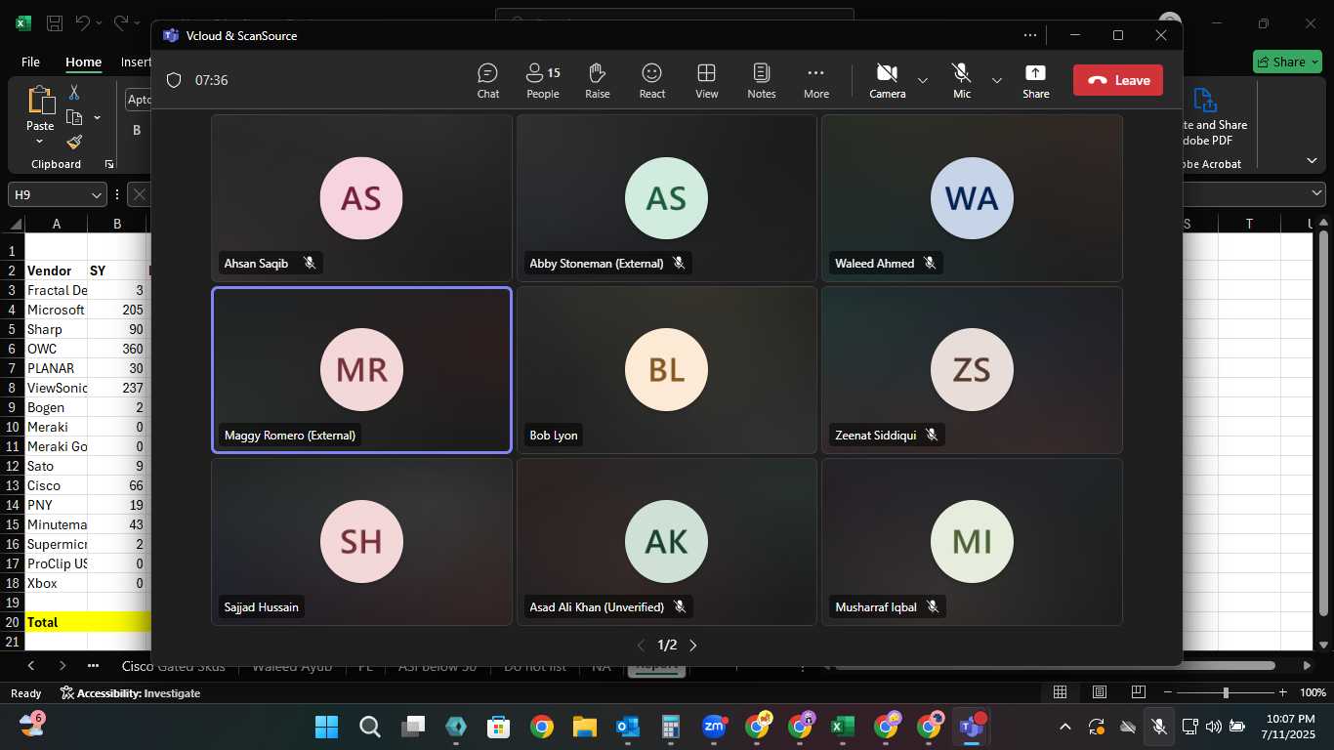Screen dimensions: 1334x750
Task: Click the meeting security shield icon
Action: 174,80
